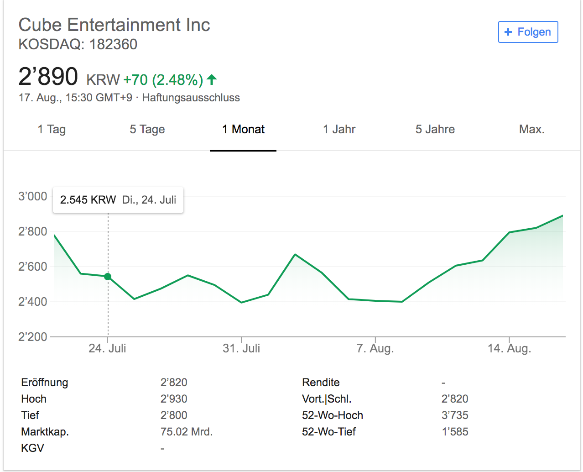Click the 52-Wo-Tief value 1'585
583x472 pixels.
455,432
